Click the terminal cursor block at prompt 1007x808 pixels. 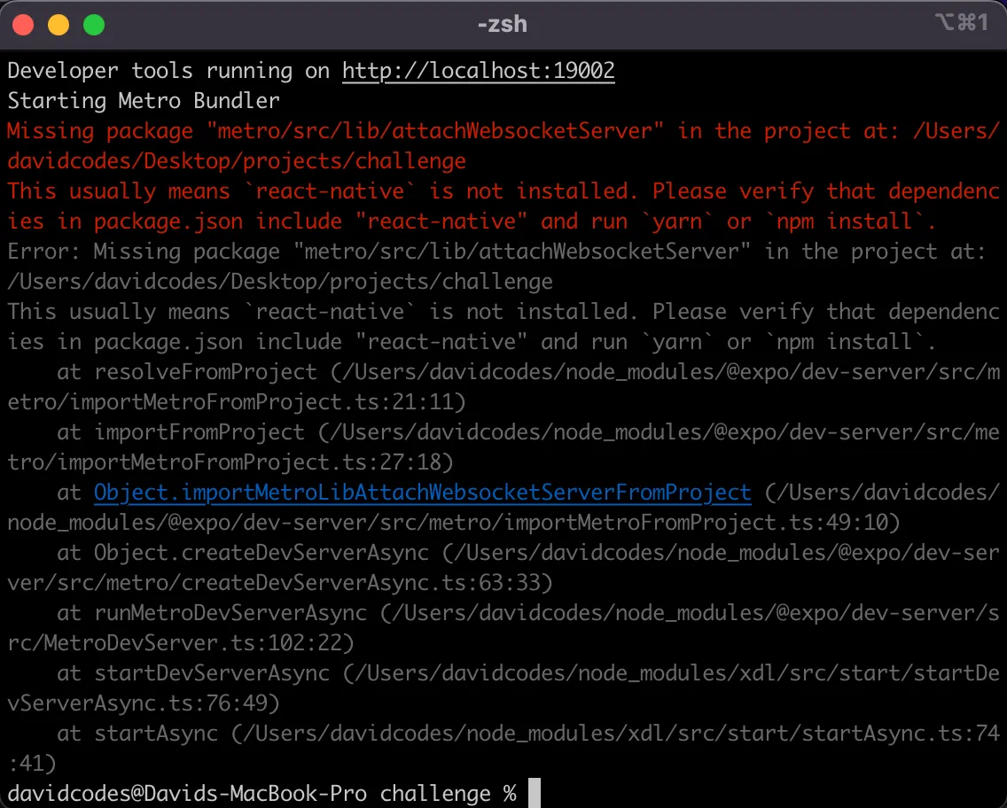coord(535,793)
